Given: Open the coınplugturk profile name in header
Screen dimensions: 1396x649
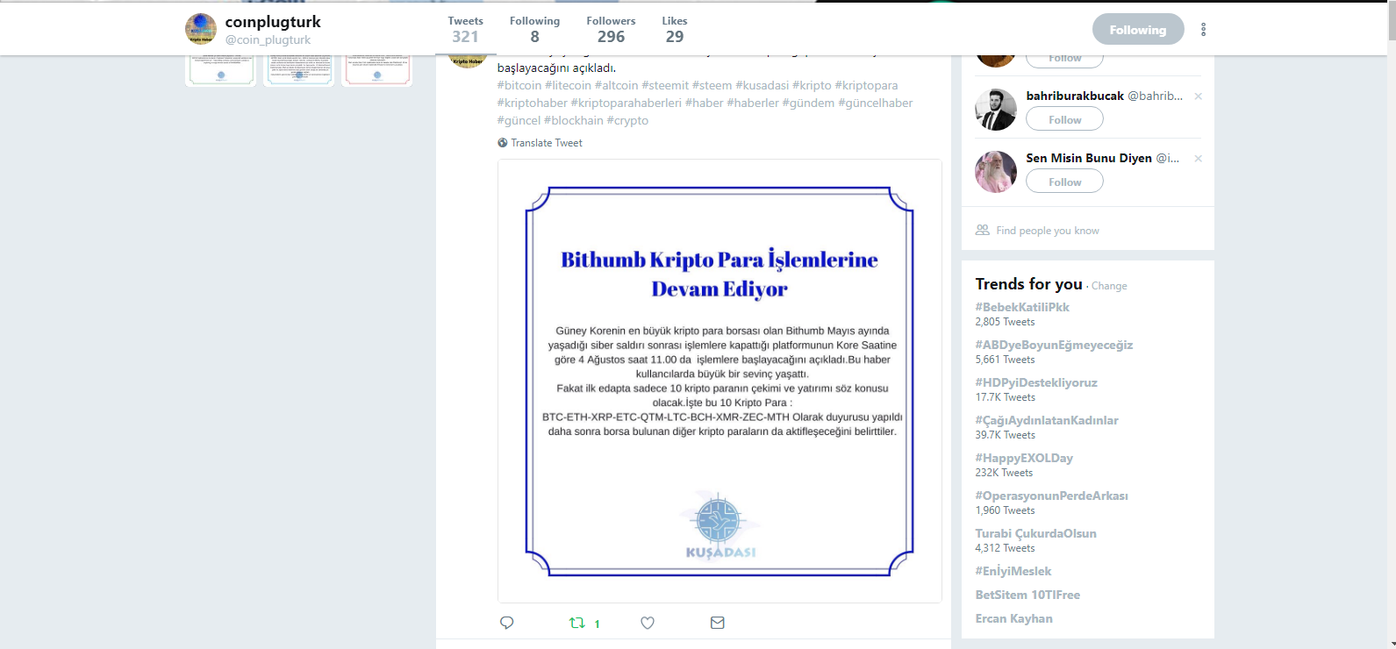Looking at the screenshot, I should point(273,22).
